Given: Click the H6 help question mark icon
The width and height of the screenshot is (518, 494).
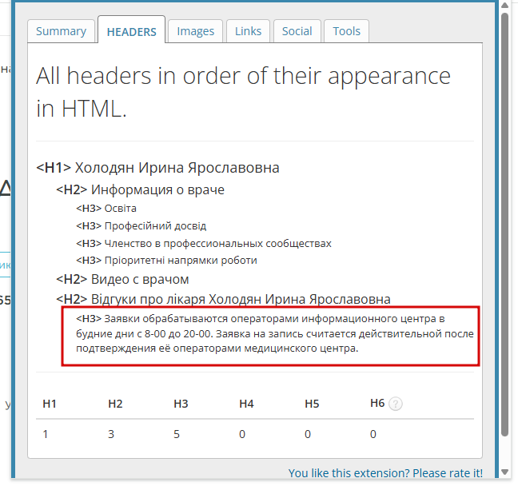Looking at the screenshot, I should pos(396,404).
